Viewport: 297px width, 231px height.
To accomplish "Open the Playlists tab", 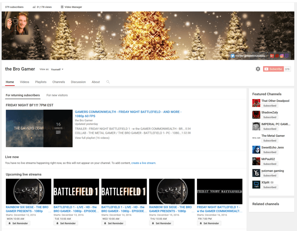I will click(41, 82).
